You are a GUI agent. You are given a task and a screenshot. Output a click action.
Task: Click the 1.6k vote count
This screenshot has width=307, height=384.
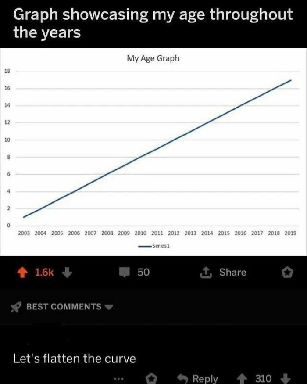tap(44, 273)
